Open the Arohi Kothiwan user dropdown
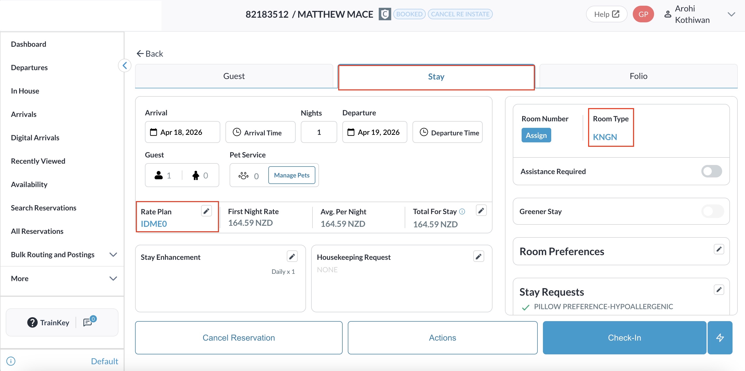The height and width of the screenshot is (371, 745). pos(731,14)
